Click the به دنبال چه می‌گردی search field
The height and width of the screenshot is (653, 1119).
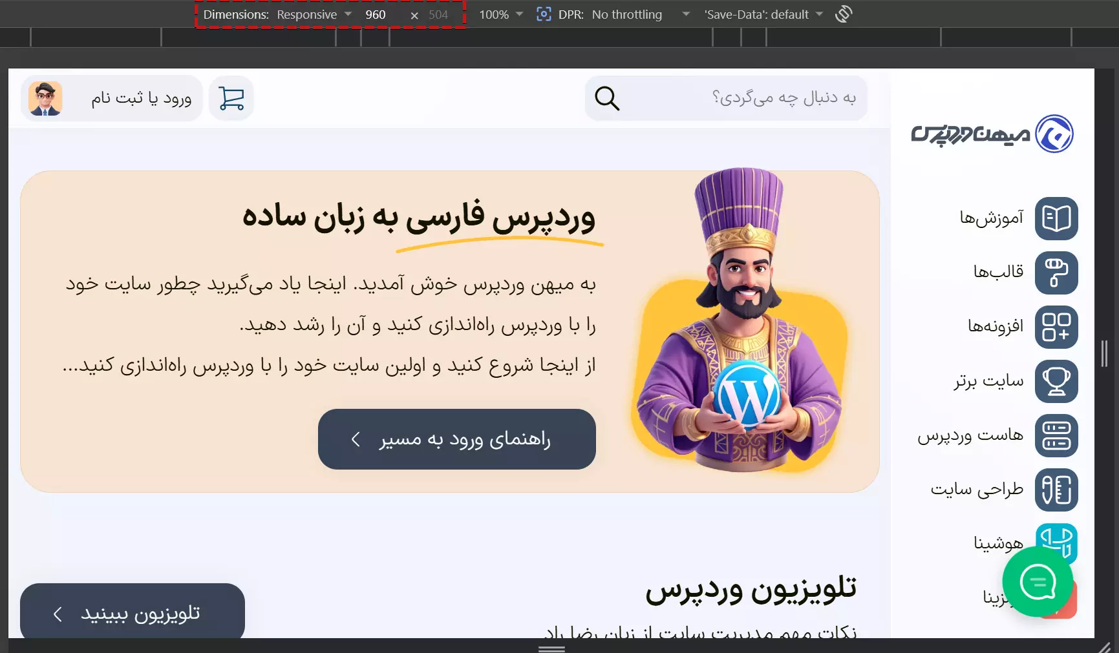click(x=726, y=98)
